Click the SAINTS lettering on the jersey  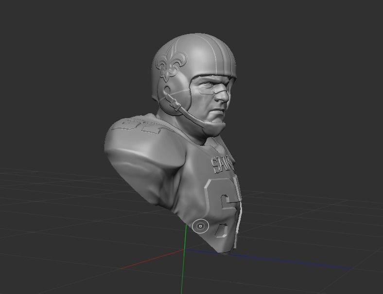223,164
